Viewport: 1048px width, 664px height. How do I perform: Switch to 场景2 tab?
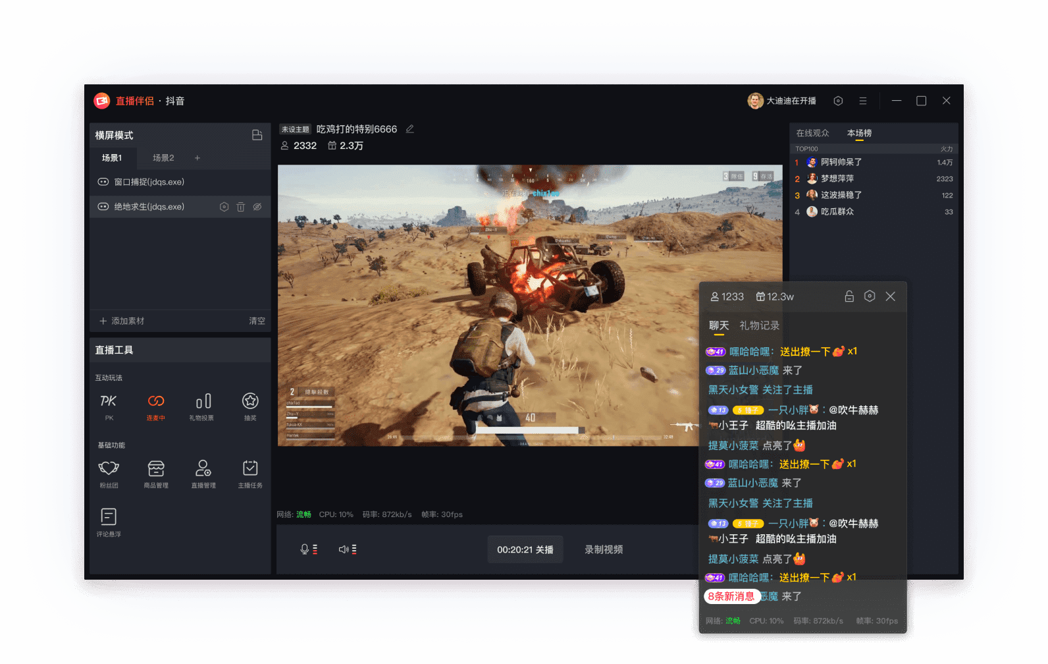tap(163, 158)
